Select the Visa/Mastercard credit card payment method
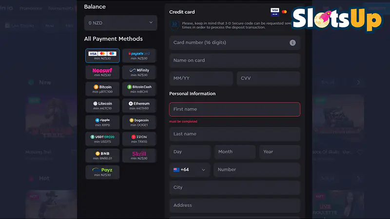The width and height of the screenshot is (390, 219). (x=102, y=55)
